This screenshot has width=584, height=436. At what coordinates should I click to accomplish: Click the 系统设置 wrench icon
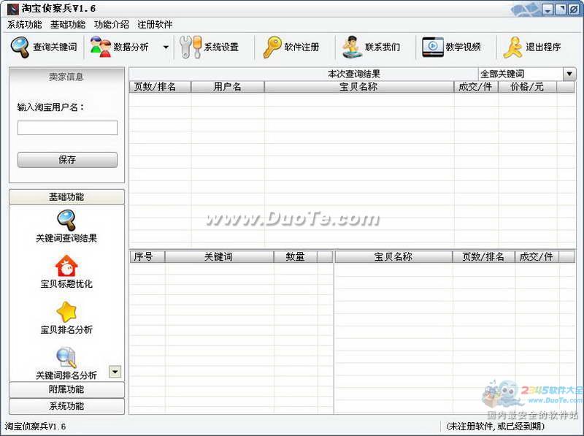pos(191,47)
